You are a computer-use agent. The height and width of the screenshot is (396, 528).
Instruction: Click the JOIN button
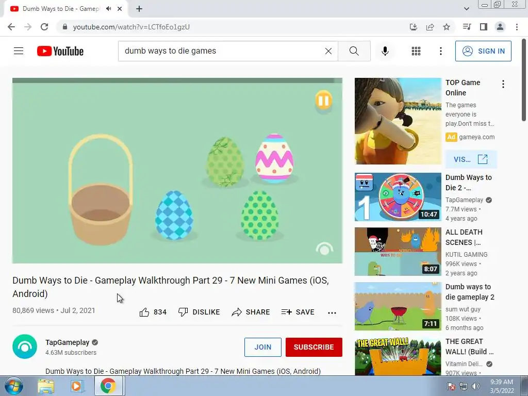coord(263,347)
